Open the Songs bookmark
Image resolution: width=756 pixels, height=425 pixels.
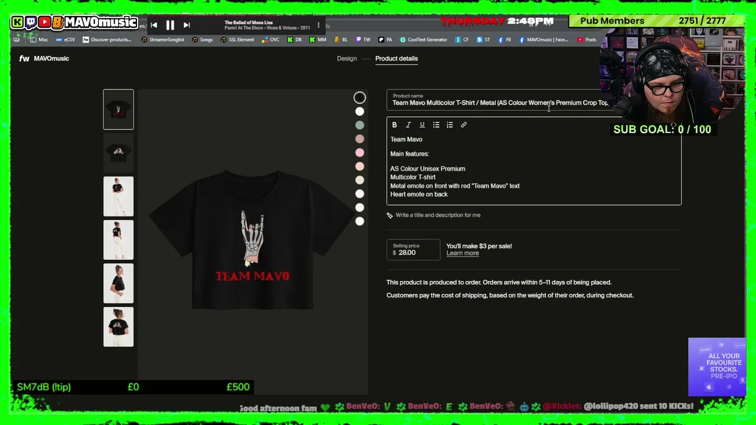[202, 40]
